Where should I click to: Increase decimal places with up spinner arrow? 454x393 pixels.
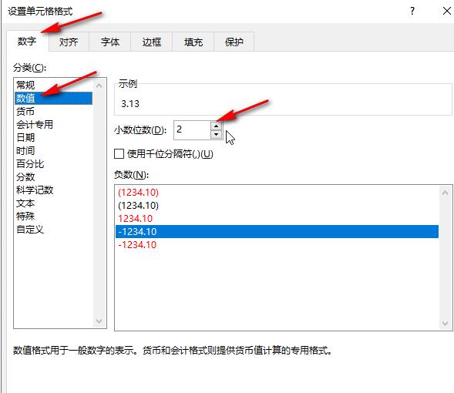[216, 126]
